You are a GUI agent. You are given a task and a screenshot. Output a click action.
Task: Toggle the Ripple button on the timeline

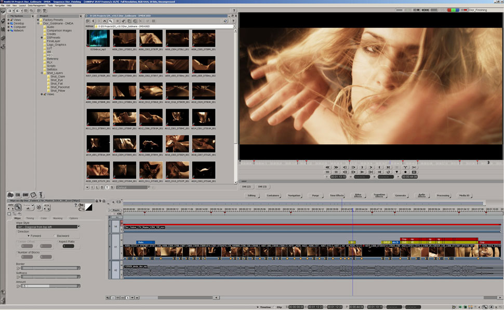115,210
